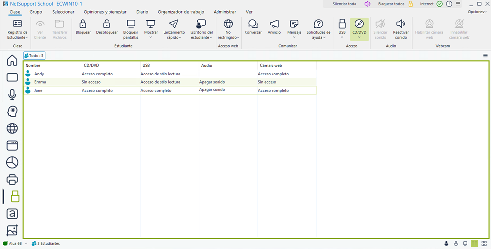The height and width of the screenshot is (249, 491).
Task: Open Opiniones y bienestar tab
Action: pos(105,12)
